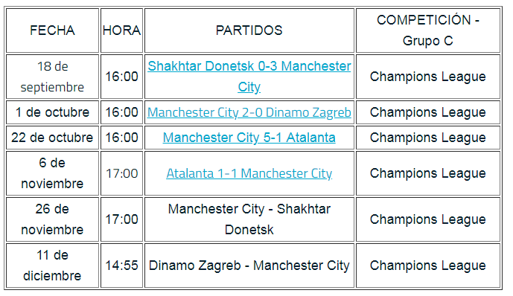Select the 22 de octubre date cell
This screenshot has width=513, height=296.
52,138
